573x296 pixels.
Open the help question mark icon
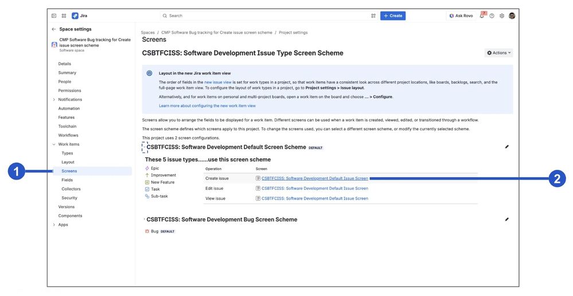(492, 15)
